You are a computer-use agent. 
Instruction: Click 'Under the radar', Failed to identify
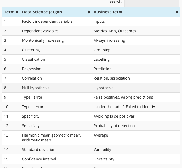click(x=124, y=107)
